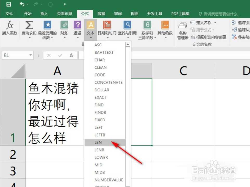Click the 定义名称 button
Image resolution: width=250 pixels, height=187 pixels.
[201, 23]
